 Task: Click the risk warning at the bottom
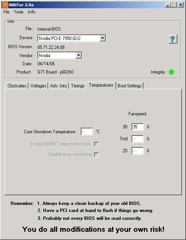click(93, 229)
